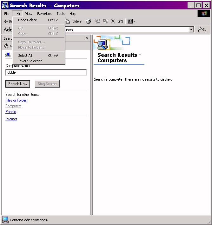This screenshot has width=212, height=225.
Task: Click 'Search Results - Computers' heading
Action: [x=119, y=58]
